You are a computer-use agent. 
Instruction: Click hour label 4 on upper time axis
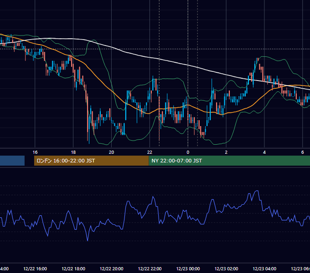point(264,152)
